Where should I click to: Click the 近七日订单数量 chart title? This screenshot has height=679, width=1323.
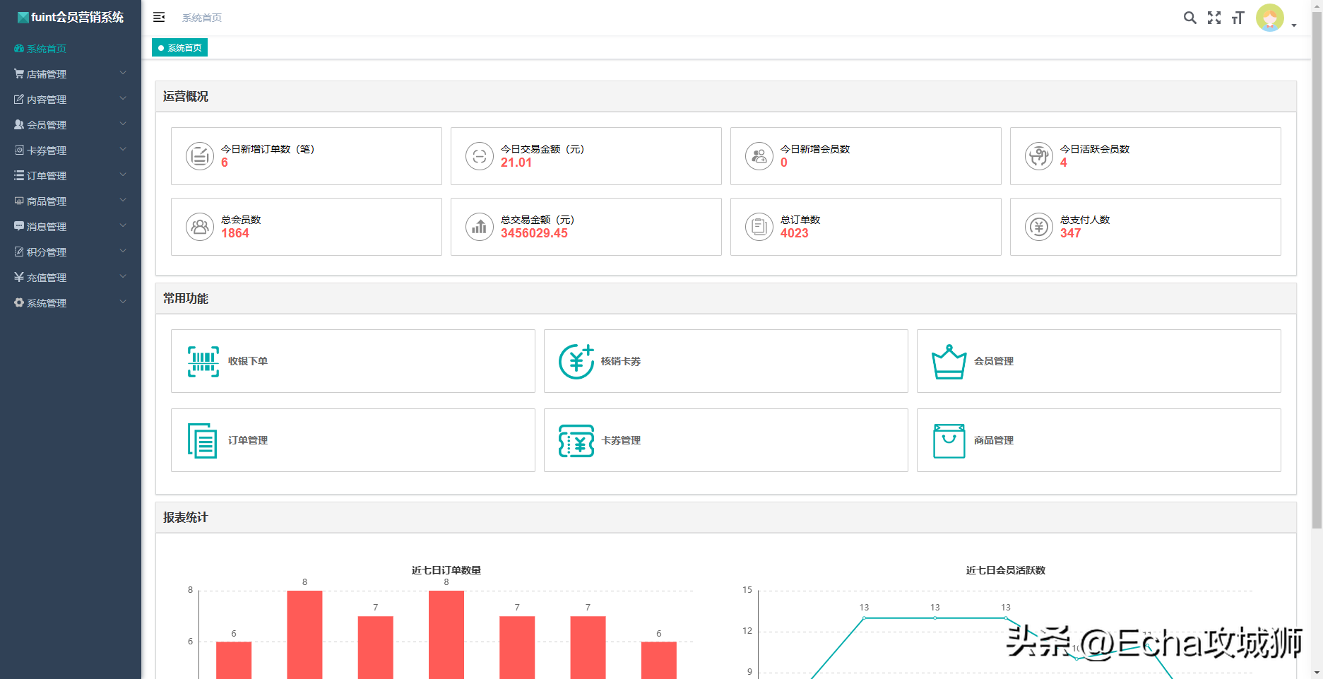446,570
